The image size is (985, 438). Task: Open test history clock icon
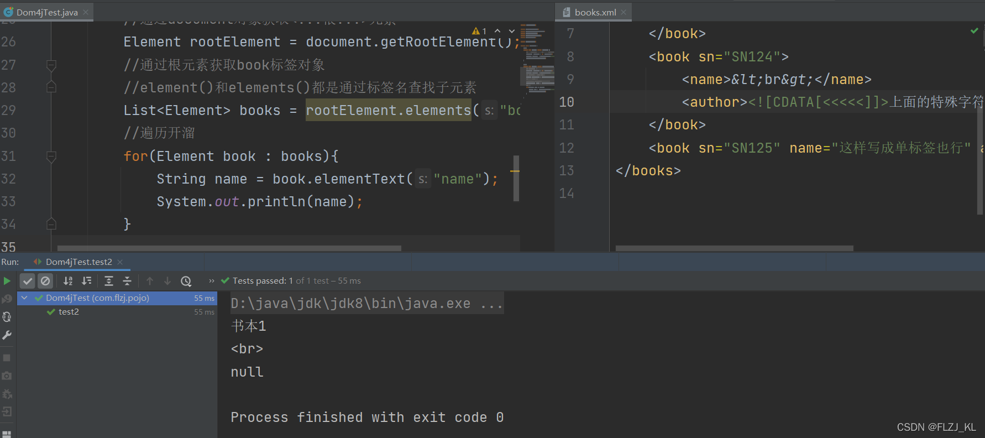(186, 281)
